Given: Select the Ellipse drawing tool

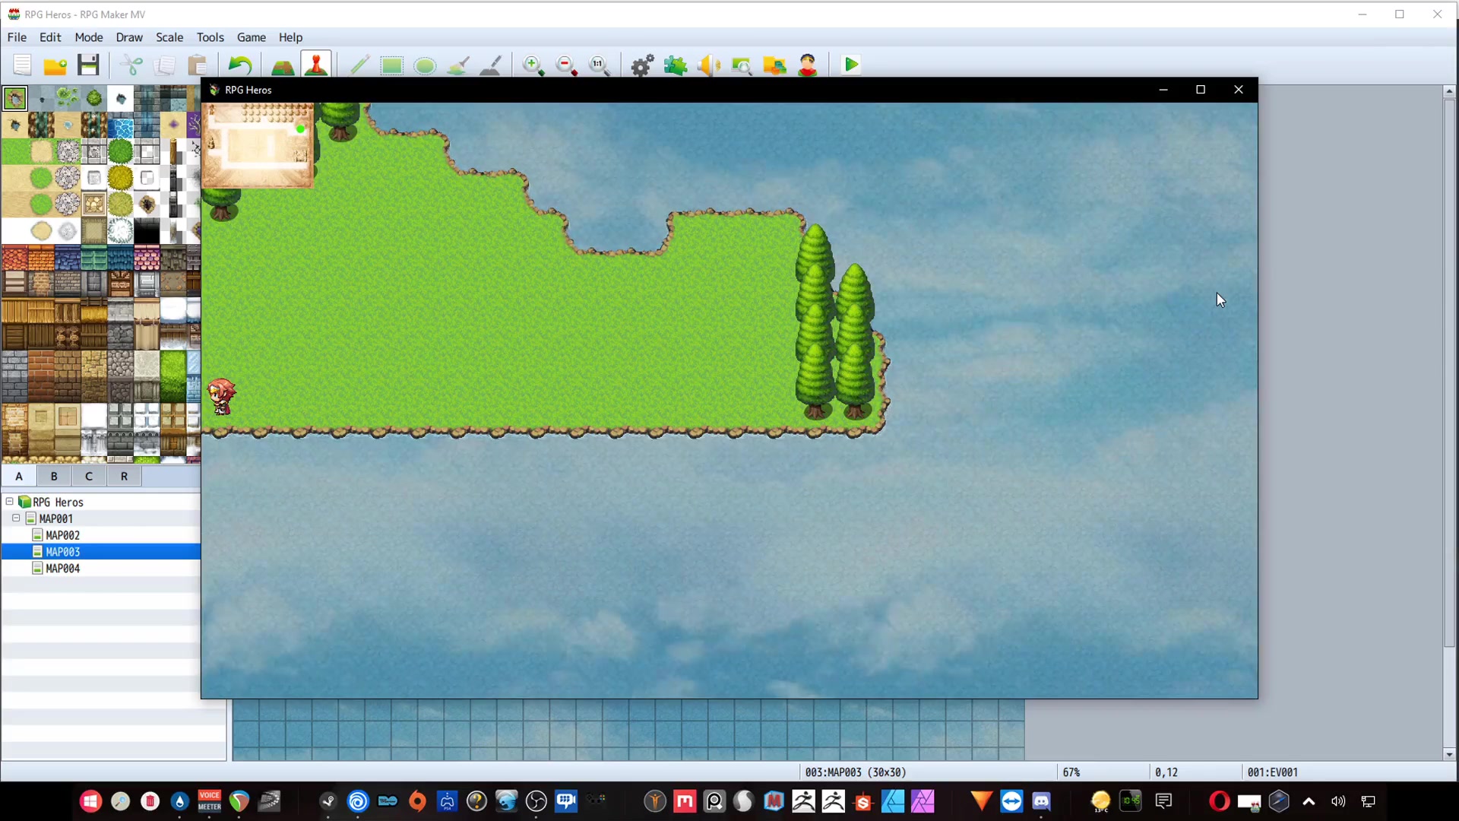Looking at the screenshot, I should point(425,65).
